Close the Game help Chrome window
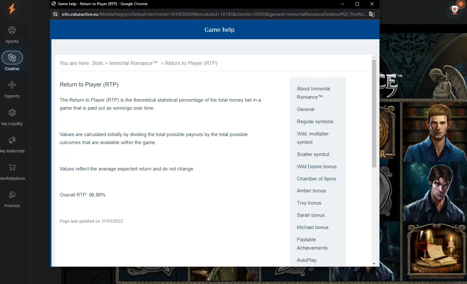The image size is (467, 284). (x=372, y=4)
